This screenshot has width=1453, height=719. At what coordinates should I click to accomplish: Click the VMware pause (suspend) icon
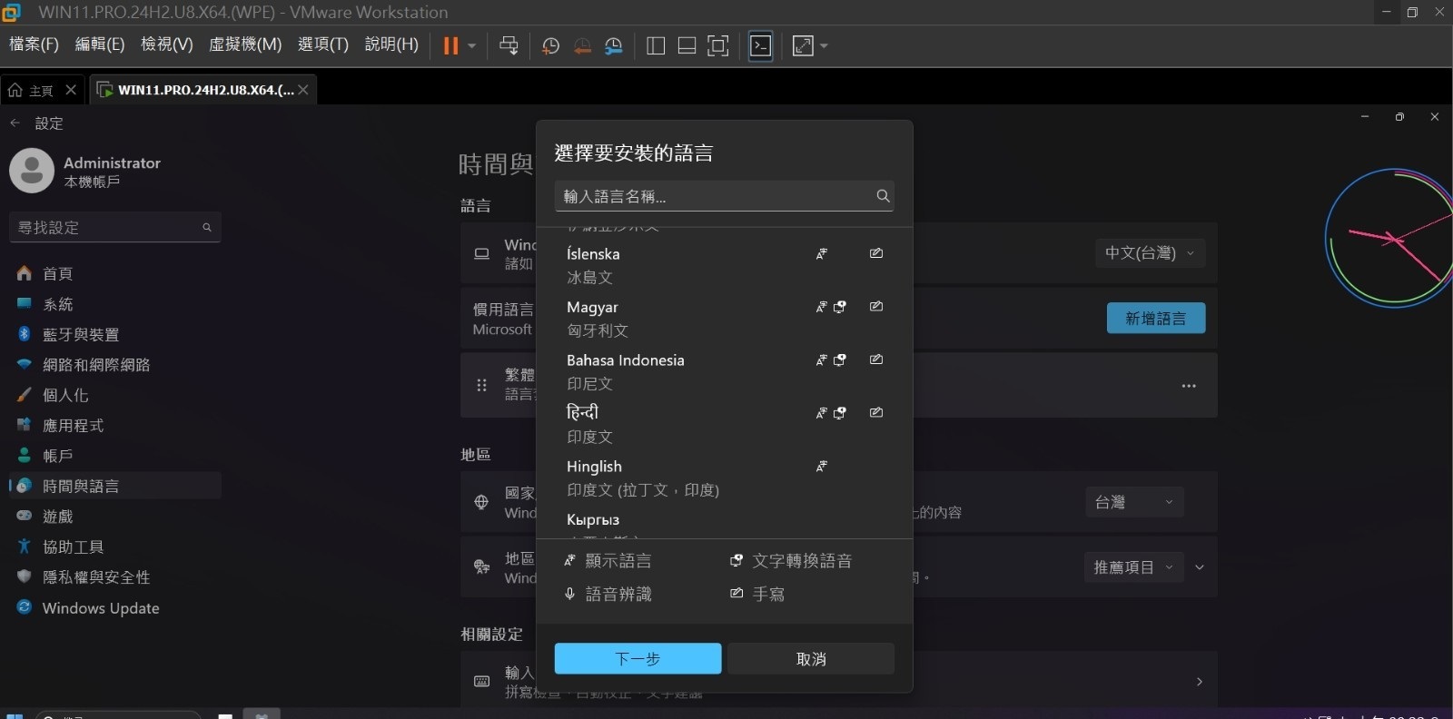coord(450,45)
